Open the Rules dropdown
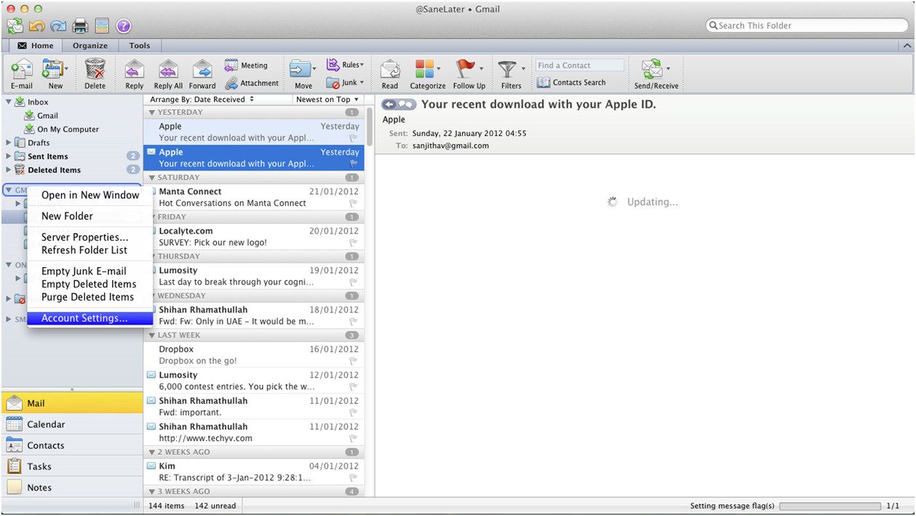 click(345, 65)
